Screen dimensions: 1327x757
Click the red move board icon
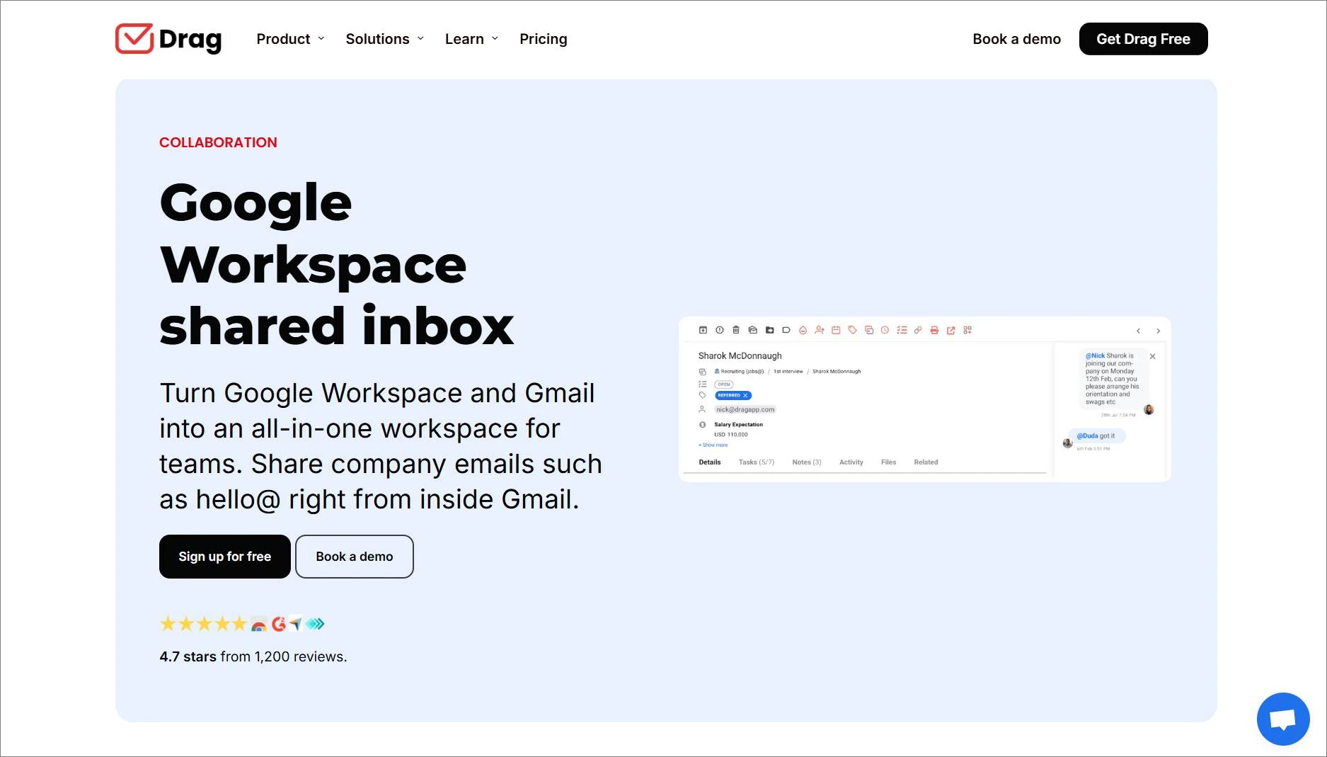click(869, 330)
